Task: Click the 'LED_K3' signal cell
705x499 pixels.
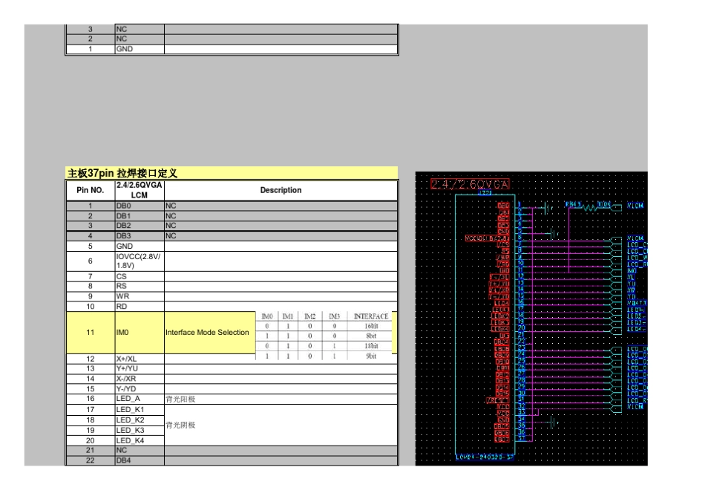Action: click(x=140, y=430)
